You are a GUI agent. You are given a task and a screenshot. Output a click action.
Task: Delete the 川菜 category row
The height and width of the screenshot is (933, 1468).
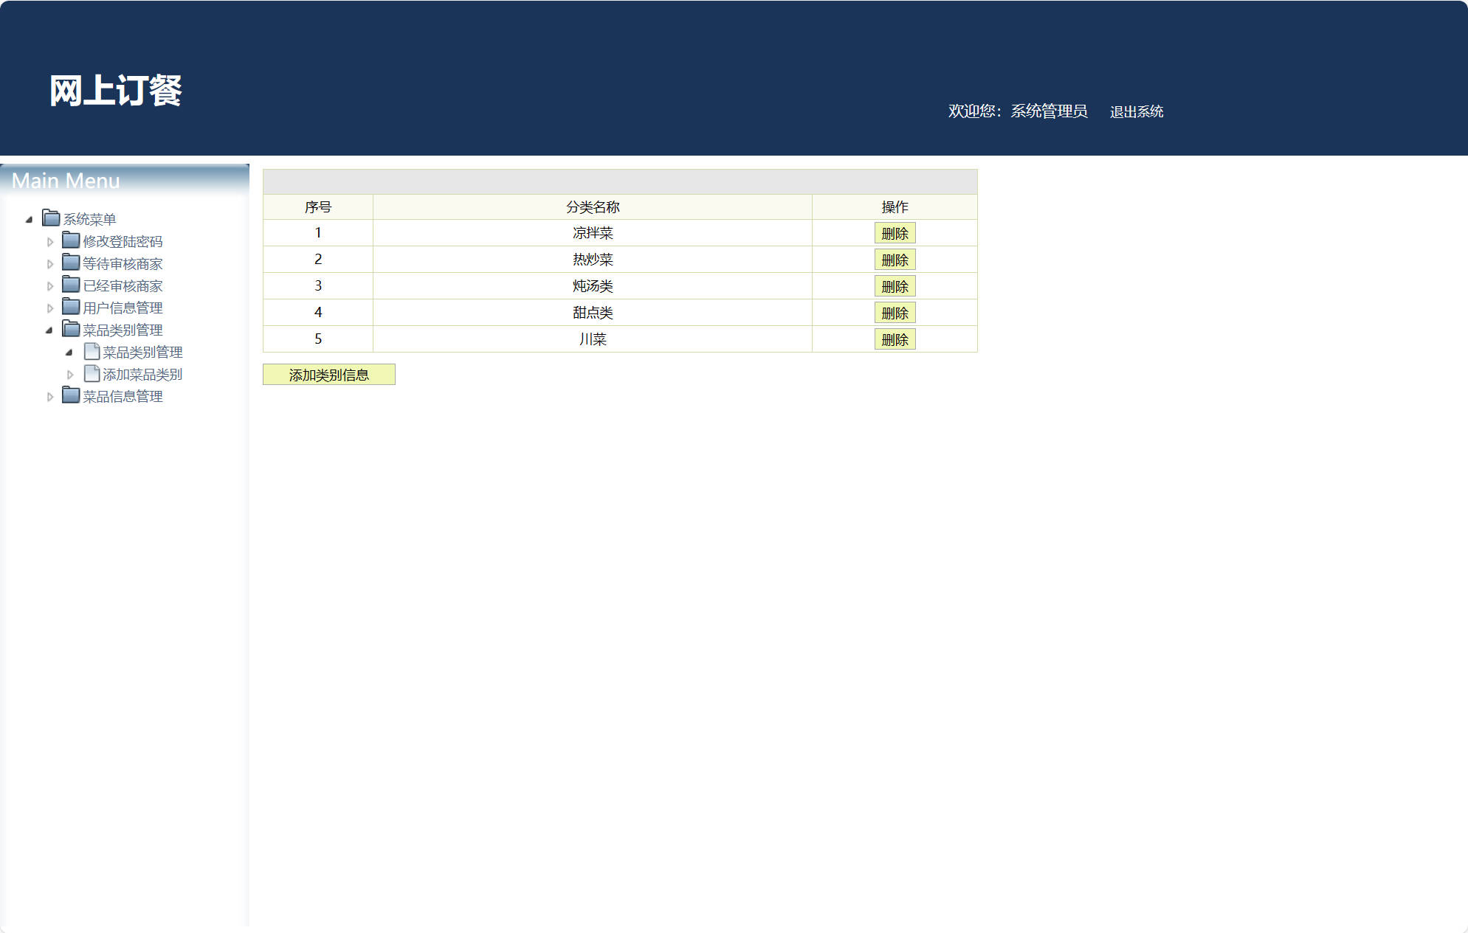895,339
